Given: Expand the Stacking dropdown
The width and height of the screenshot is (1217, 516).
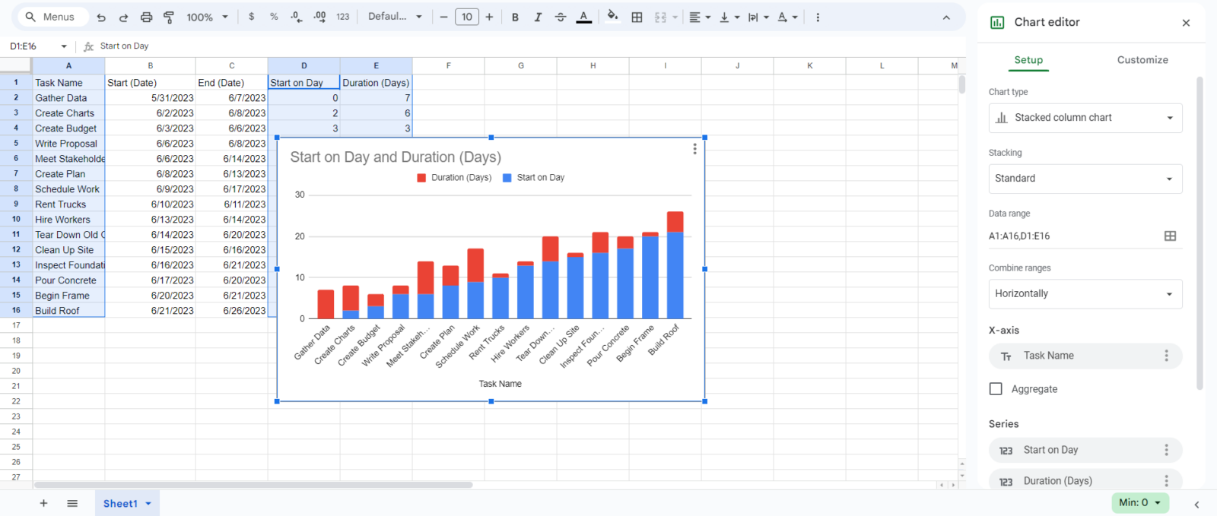Looking at the screenshot, I should [x=1085, y=179].
